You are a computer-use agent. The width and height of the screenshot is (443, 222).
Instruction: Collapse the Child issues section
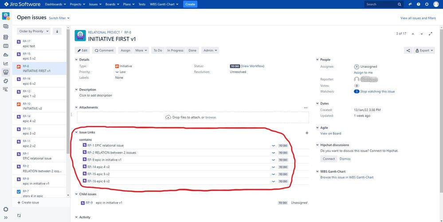76,194
